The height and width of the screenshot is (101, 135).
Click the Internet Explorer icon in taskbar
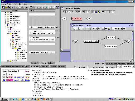(23, 99)
